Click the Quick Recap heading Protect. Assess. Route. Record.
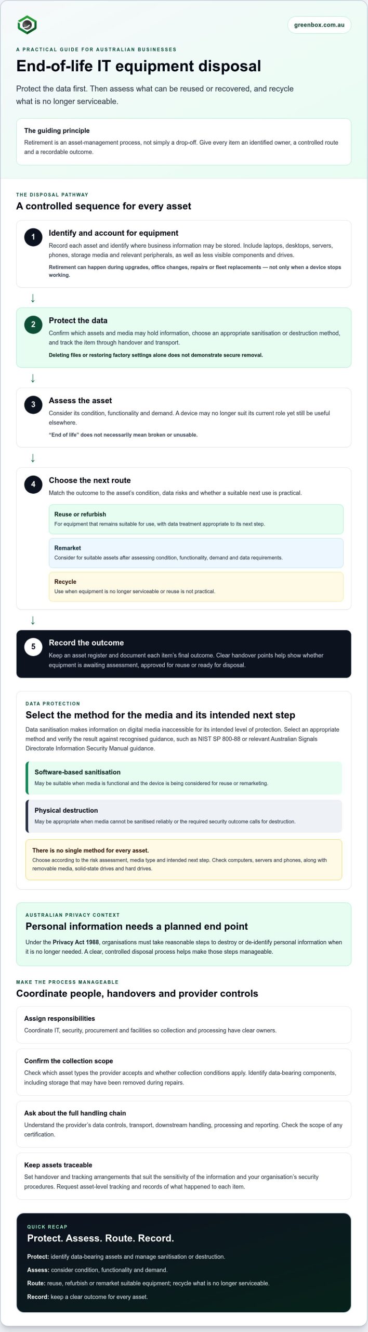Image resolution: width=368 pixels, height=1332 pixels. click(x=100, y=1238)
